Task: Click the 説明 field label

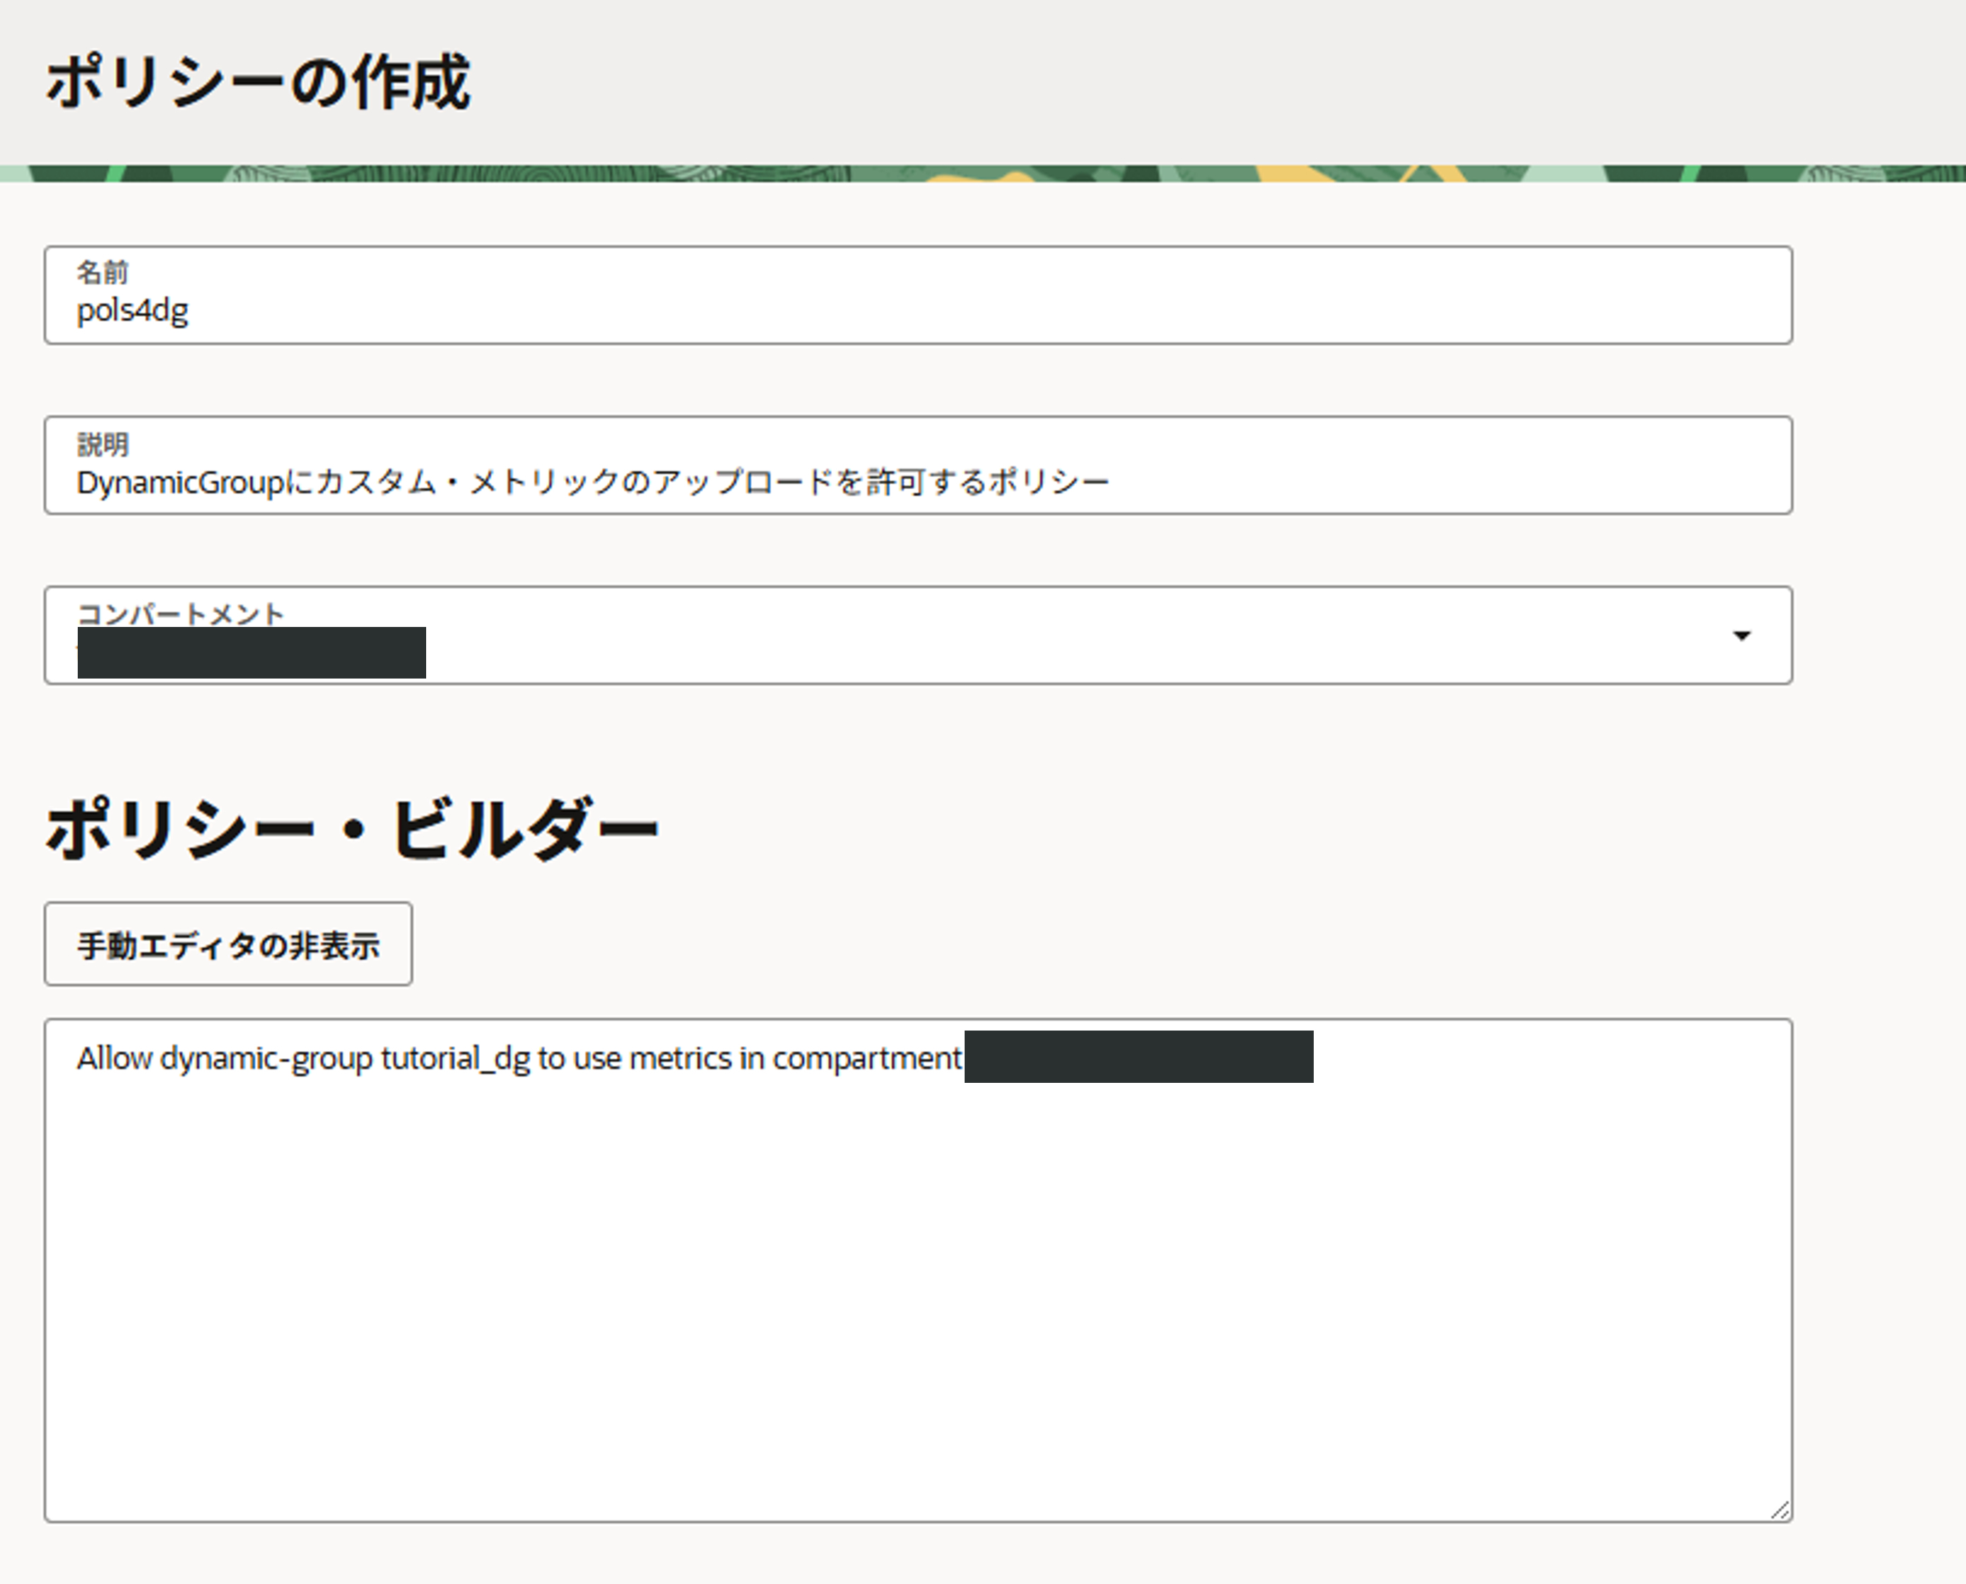Action: click(x=102, y=445)
